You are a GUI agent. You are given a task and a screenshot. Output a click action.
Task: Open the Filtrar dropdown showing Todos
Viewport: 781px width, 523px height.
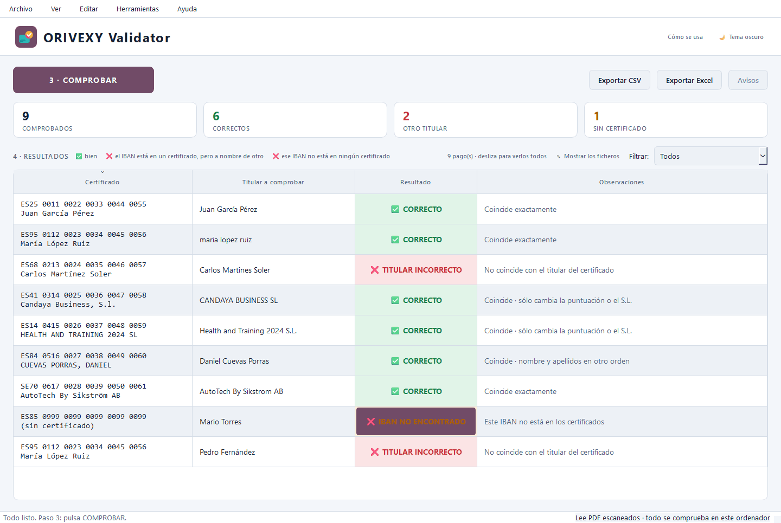tap(710, 156)
